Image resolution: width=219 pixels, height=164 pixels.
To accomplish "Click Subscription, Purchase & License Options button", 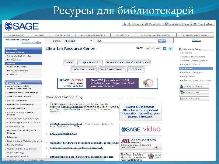I will tap(128, 62).
